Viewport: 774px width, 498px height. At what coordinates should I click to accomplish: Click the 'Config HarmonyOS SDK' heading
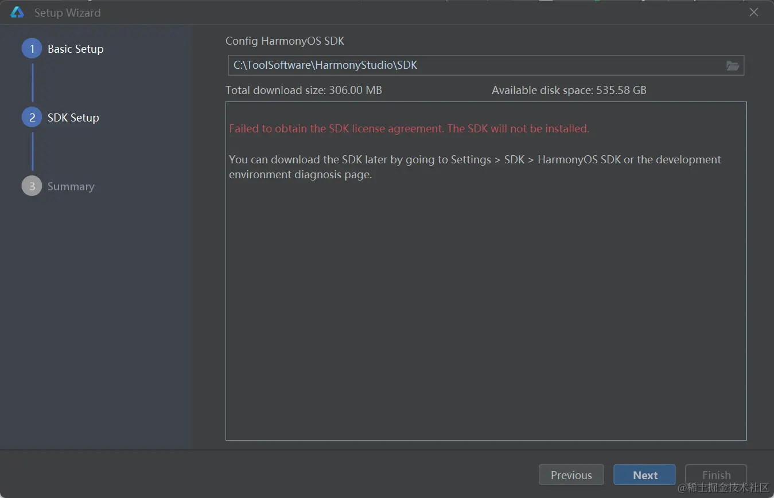(x=285, y=41)
